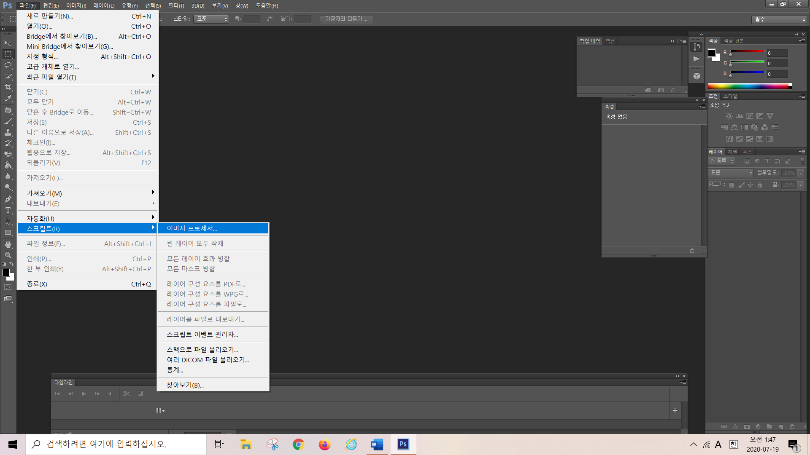Select the Type tool
The width and height of the screenshot is (810, 455).
click(x=8, y=210)
